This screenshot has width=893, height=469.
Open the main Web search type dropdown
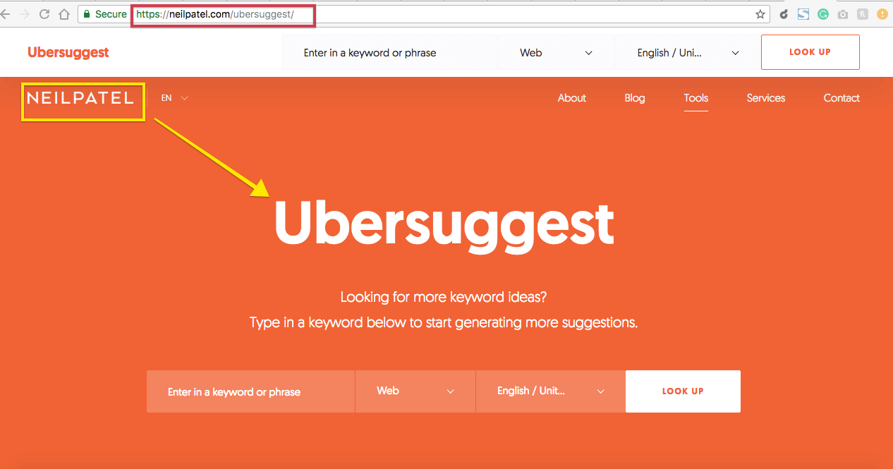[415, 391]
